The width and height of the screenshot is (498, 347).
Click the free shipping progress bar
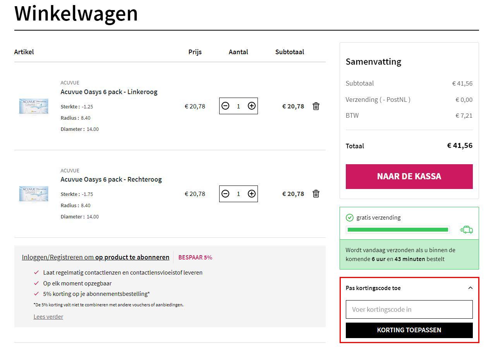pos(398,229)
